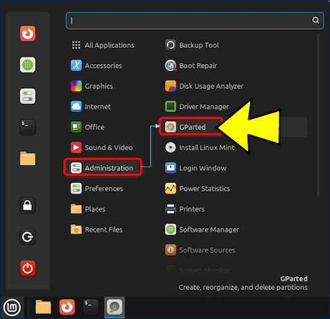330x319 pixels.
Task: Click the red Power Off icon
Action: point(28,268)
